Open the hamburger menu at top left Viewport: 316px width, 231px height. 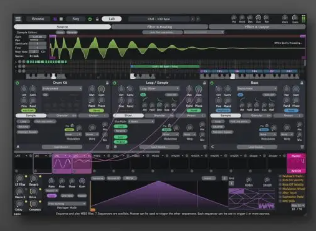[18, 19]
